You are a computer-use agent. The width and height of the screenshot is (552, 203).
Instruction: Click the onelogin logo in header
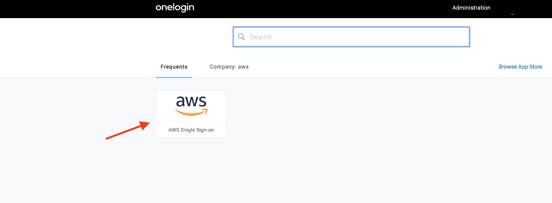(175, 7)
